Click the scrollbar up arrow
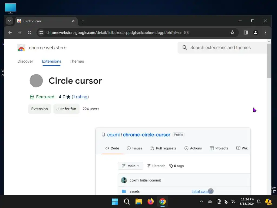The width and height of the screenshot is (277, 208). pyautogui.click(x=269, y=42)
